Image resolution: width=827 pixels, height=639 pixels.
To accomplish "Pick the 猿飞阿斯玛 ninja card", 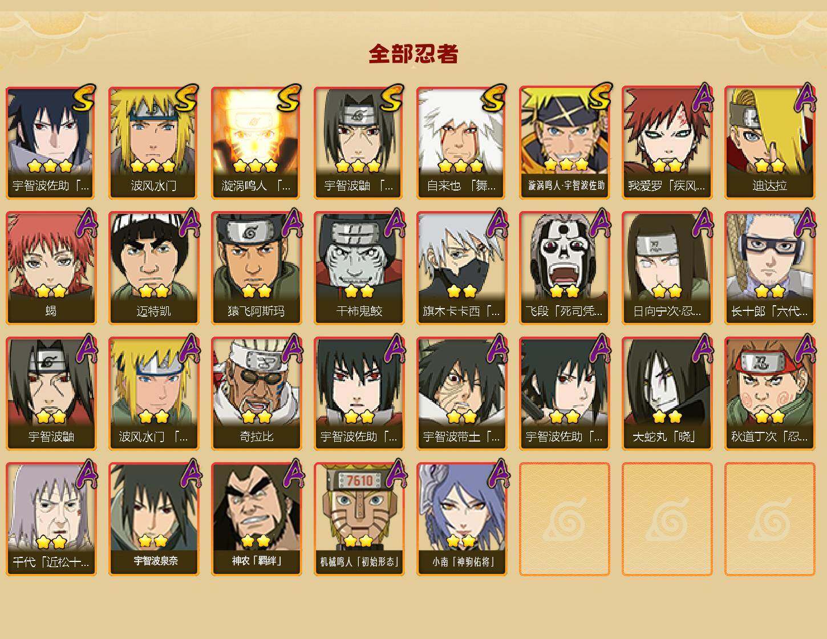I will pos(256,268).
